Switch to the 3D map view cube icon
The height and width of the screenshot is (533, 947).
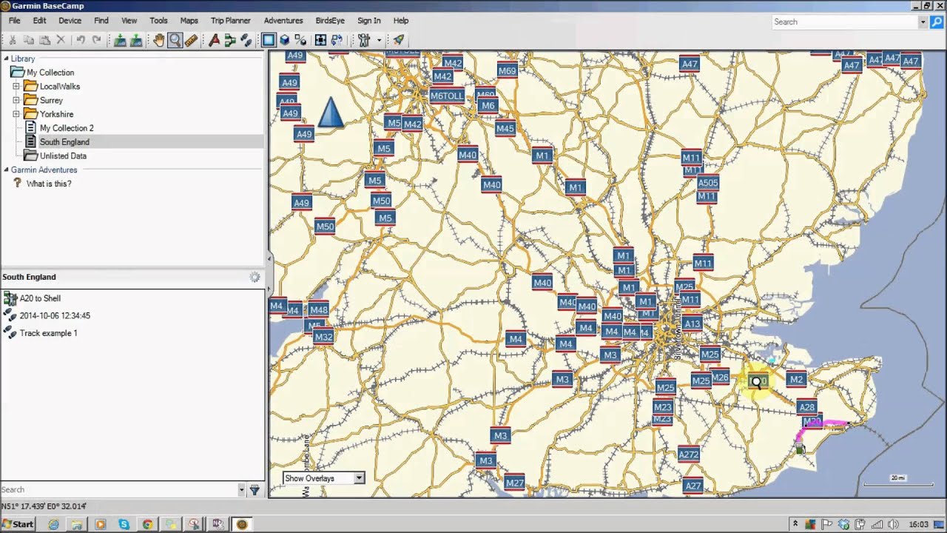[285, 41]
